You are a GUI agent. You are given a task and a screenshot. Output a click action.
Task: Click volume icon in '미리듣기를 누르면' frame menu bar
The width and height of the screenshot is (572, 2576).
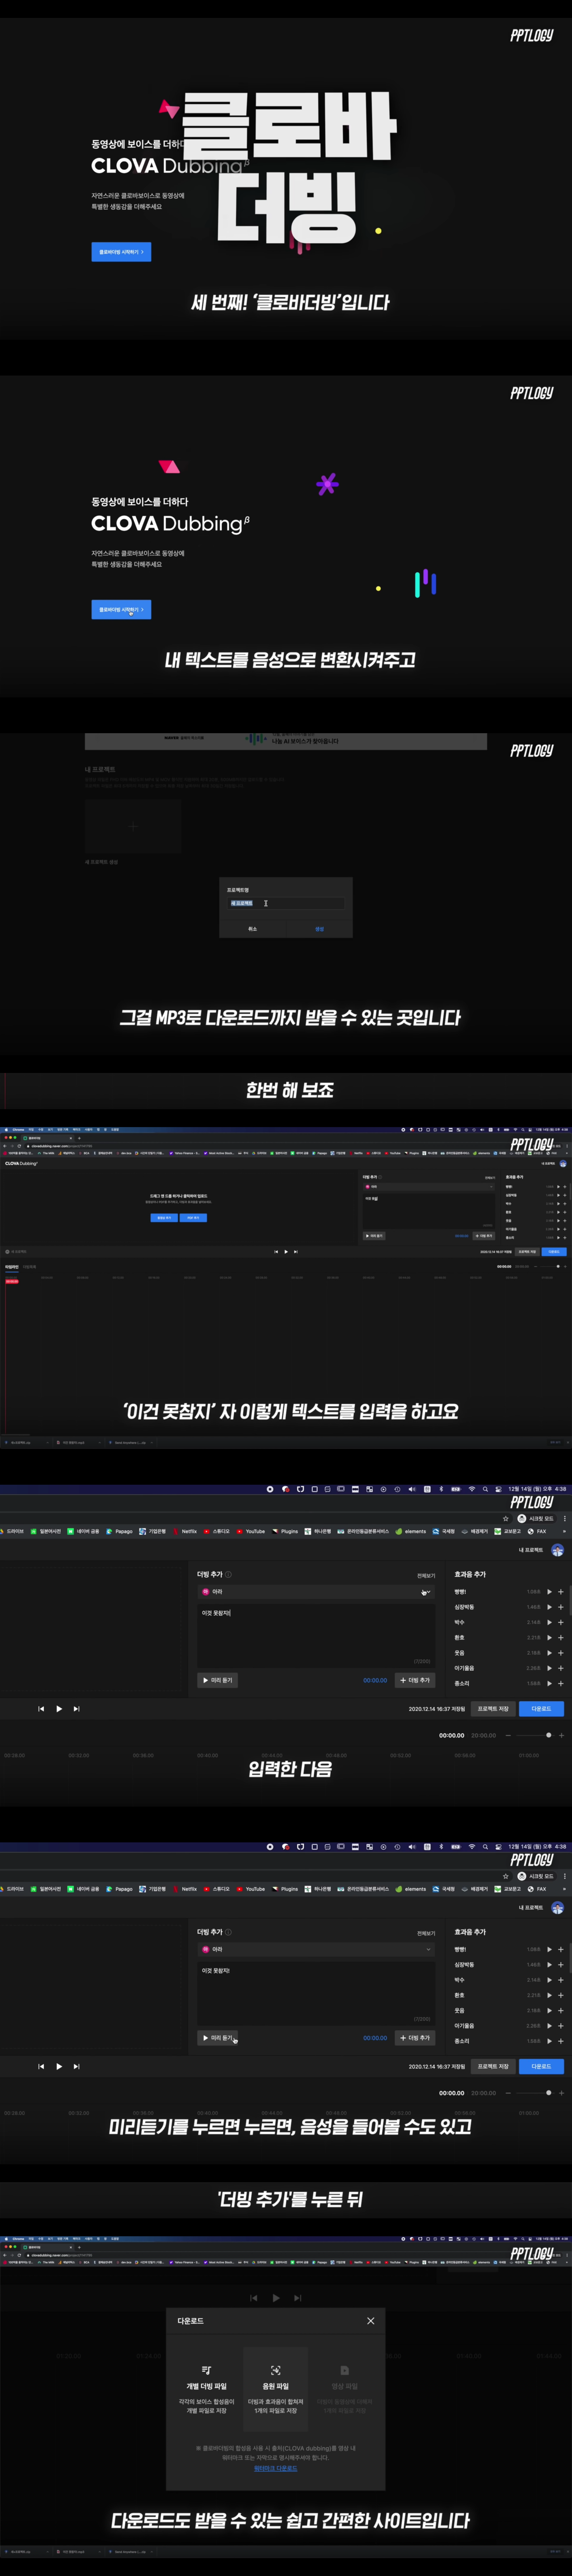point(411,1847)
